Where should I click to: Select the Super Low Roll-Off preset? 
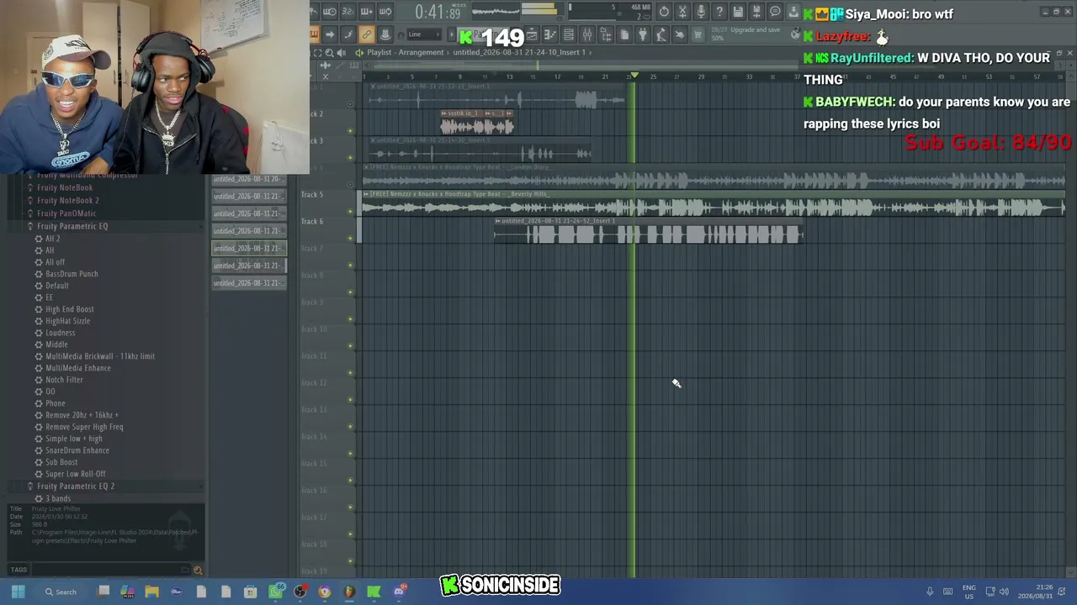(x=76, y=474)
